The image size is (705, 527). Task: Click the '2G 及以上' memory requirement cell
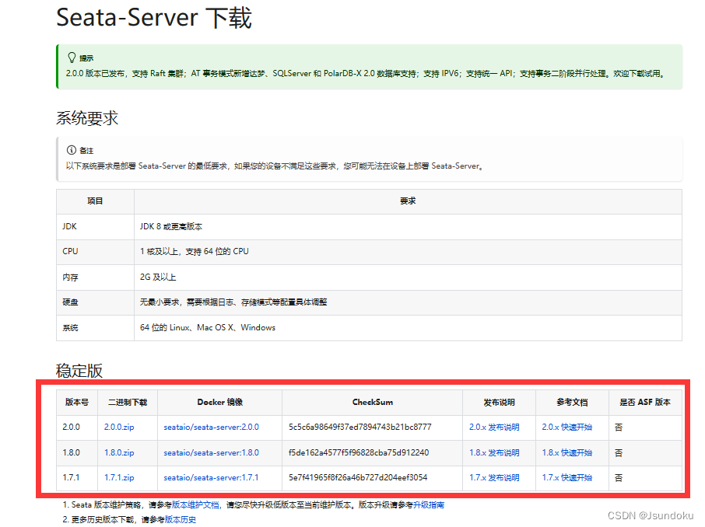[408, 277]
